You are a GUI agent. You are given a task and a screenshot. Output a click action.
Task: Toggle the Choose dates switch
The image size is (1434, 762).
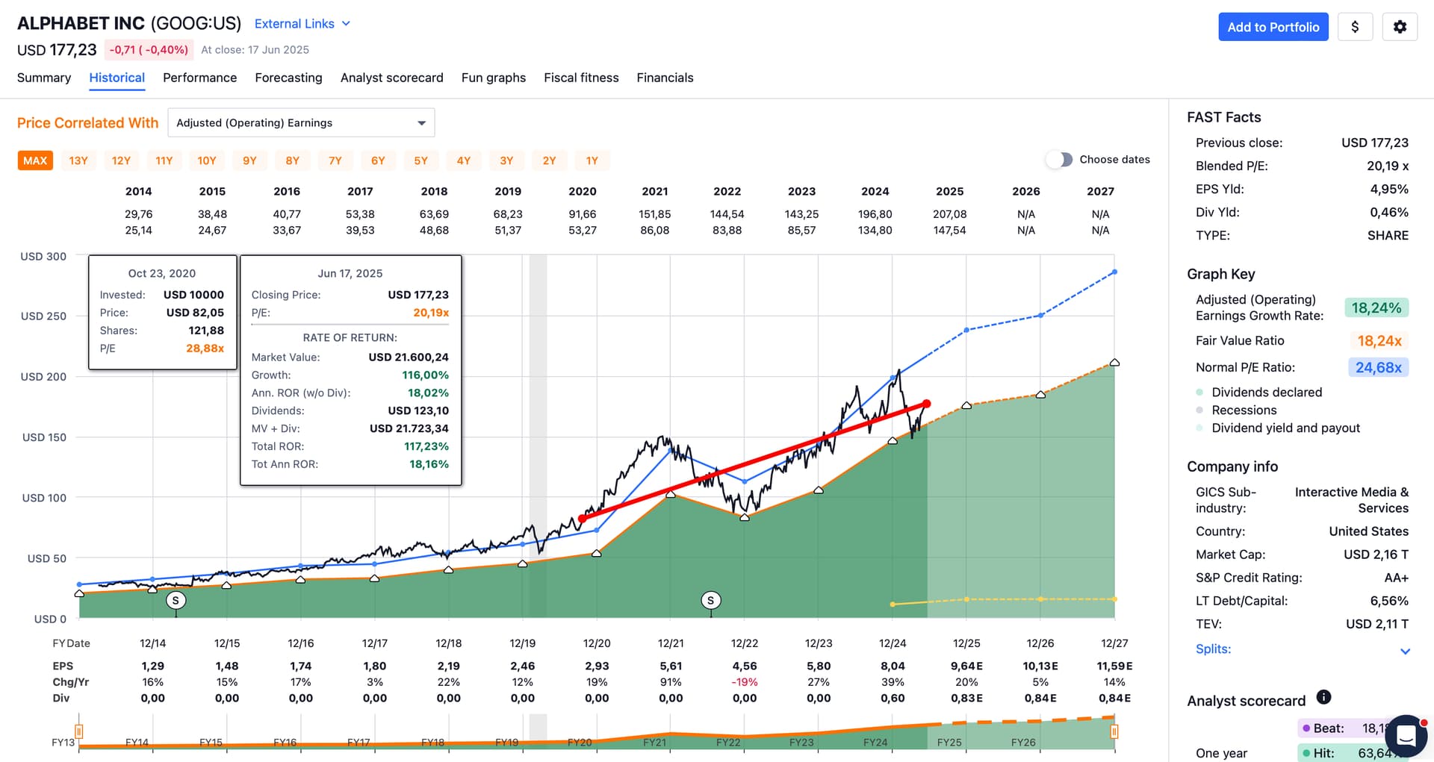click(x=1059, y=160)
